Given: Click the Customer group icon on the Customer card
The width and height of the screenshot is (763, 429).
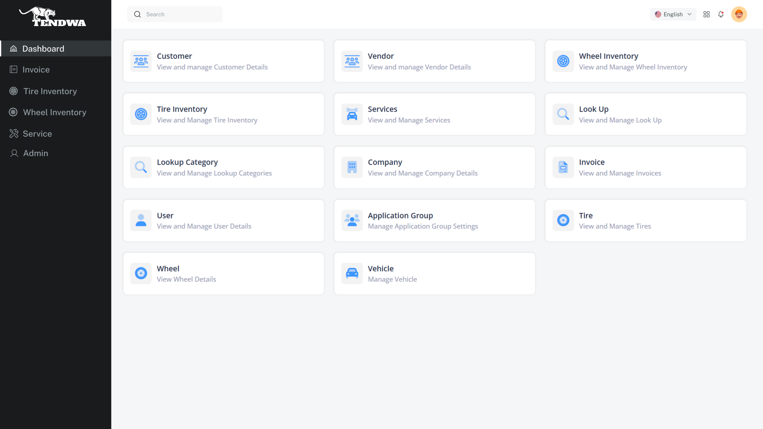Looking at the screenshot, I should [x=140, y=61].
